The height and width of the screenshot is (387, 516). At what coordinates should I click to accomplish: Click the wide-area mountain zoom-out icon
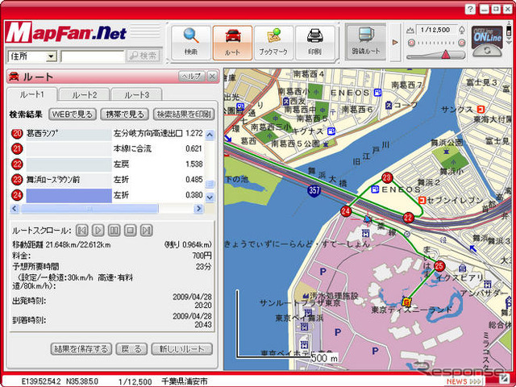point(410,30)
